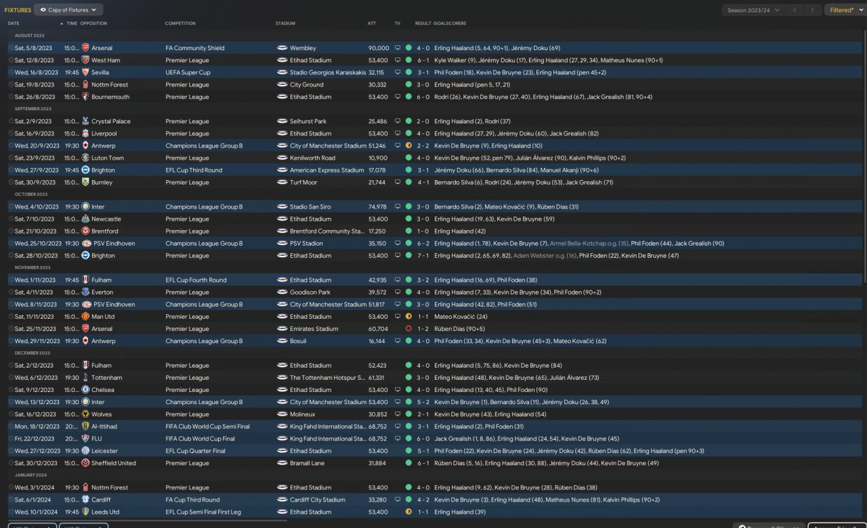Click the Wolves club badge
This screenshot has height=528, width=867.
point(85,414)
